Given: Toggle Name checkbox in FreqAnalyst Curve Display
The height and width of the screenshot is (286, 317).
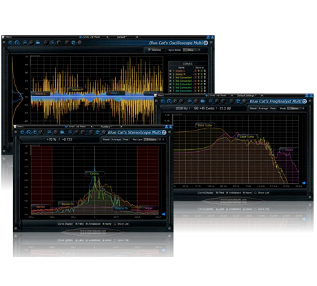Looking at the screenshot, I should click(x=244, y=193).
